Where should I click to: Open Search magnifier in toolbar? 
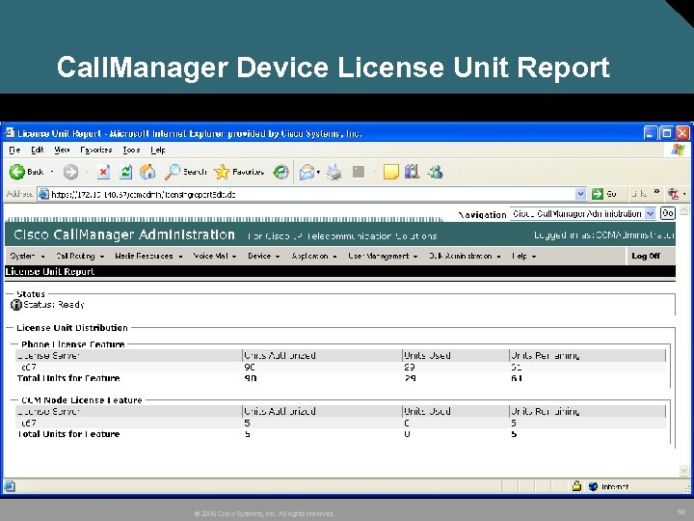click(x=185, y=172)
